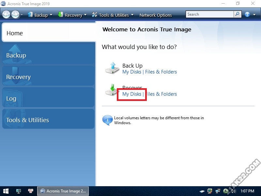
Task: Click the drive tray icon
Action: (x=202, y=191)
